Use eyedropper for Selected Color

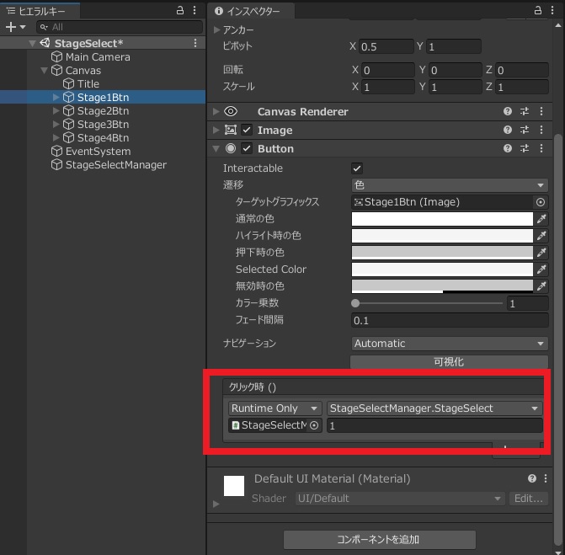(x=541, y=269)
